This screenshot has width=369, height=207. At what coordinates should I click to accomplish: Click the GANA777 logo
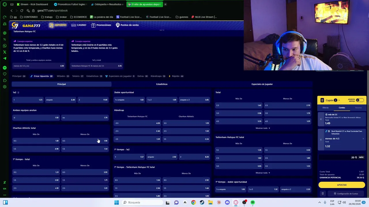point(26,26)
